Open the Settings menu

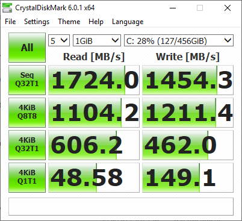(x=37, y=22)
